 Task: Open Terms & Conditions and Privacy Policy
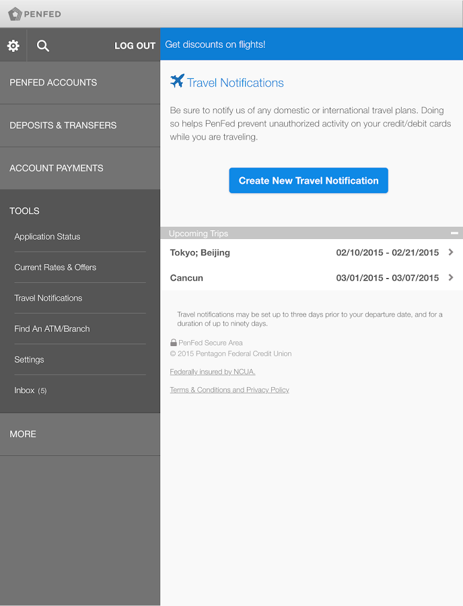tap(229, 390)
